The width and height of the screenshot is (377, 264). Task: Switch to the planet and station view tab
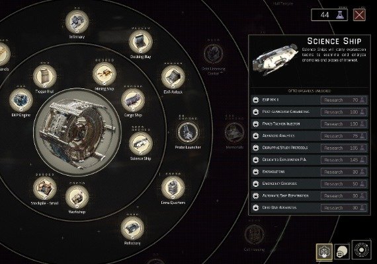click(x=342, y=251)
